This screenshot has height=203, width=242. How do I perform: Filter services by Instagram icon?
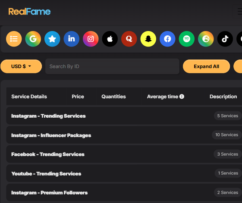click(91, 39)
